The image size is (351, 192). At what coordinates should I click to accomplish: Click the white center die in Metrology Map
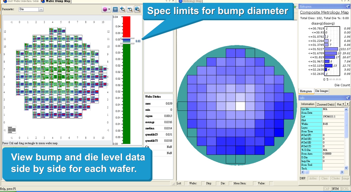click(240, 106)
